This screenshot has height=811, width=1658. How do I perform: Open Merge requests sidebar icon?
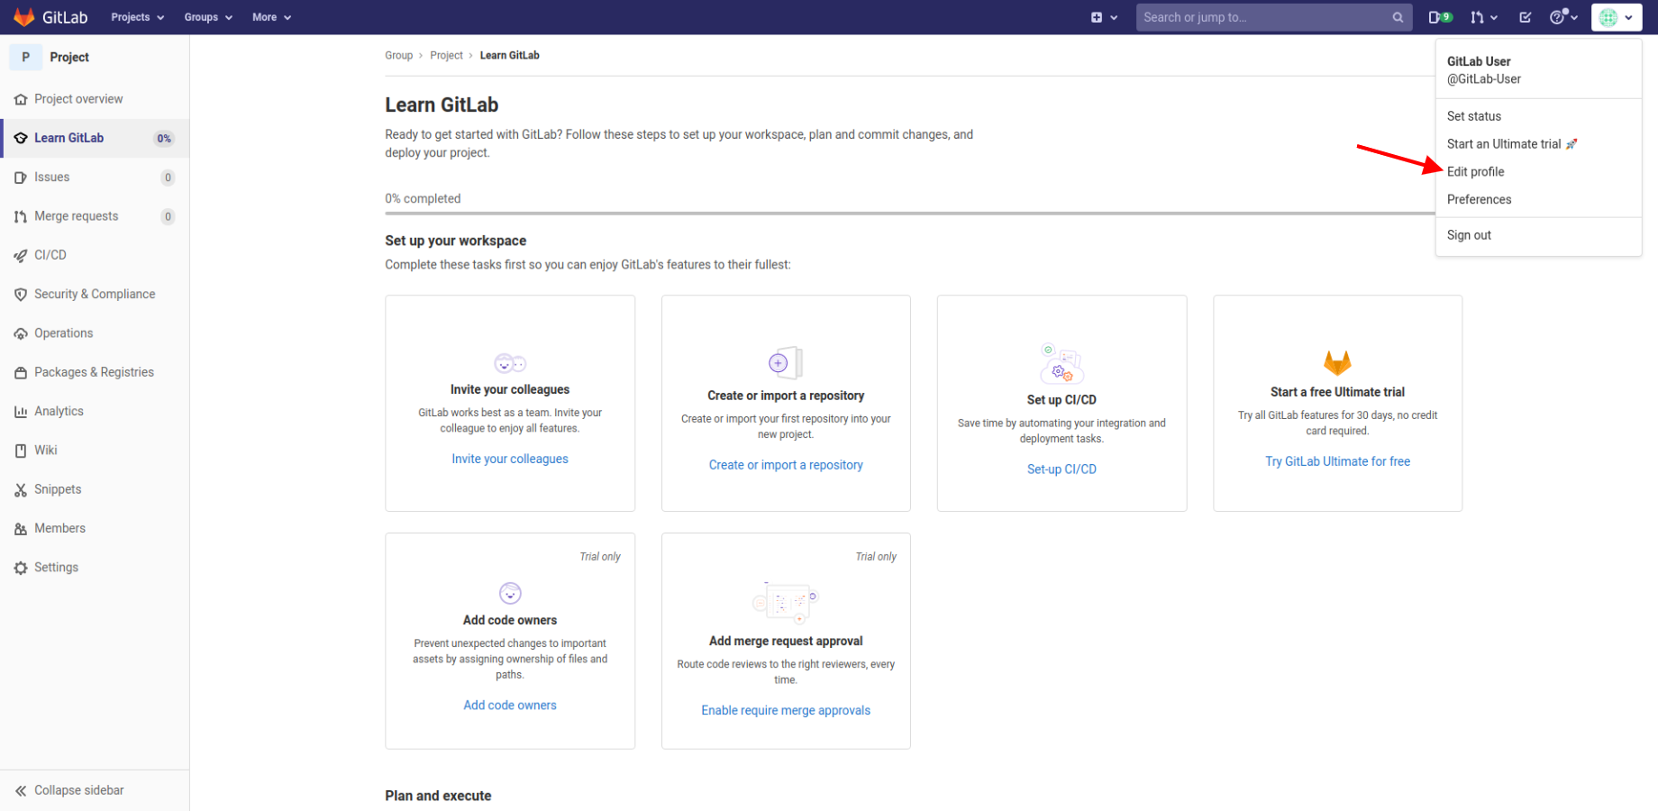pos(21,216)
